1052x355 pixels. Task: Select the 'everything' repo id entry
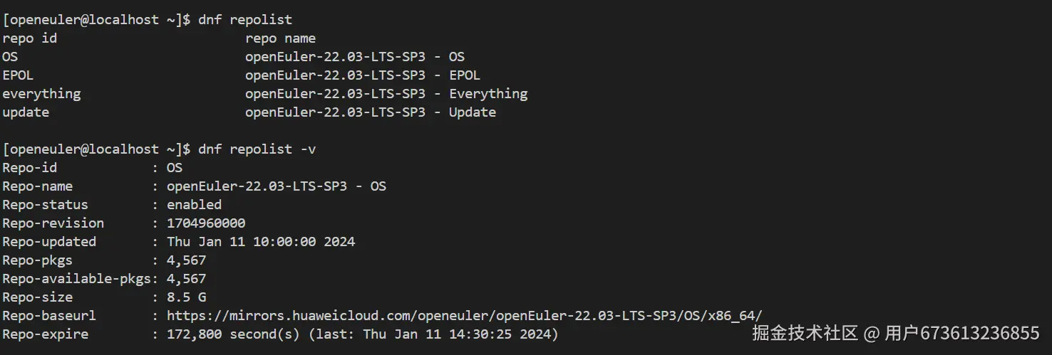pyautogui.click(x=41, y=93)
